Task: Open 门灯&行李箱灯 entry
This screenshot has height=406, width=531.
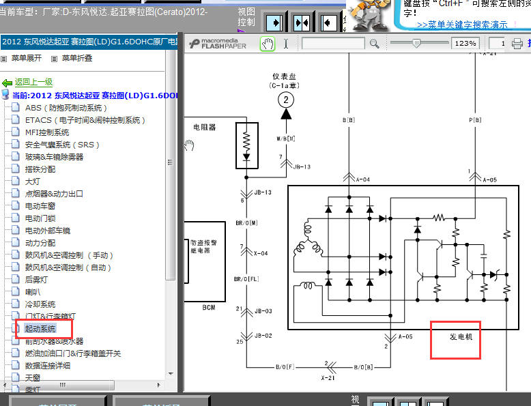Action: pos(51,316)
